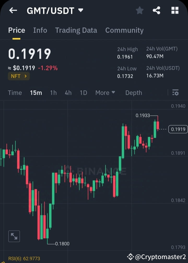Image resolution: width=188 pixels, height=263 pixels.
Task: Toggle the favorite star for GMT/USDT
Action: (139, 10)
